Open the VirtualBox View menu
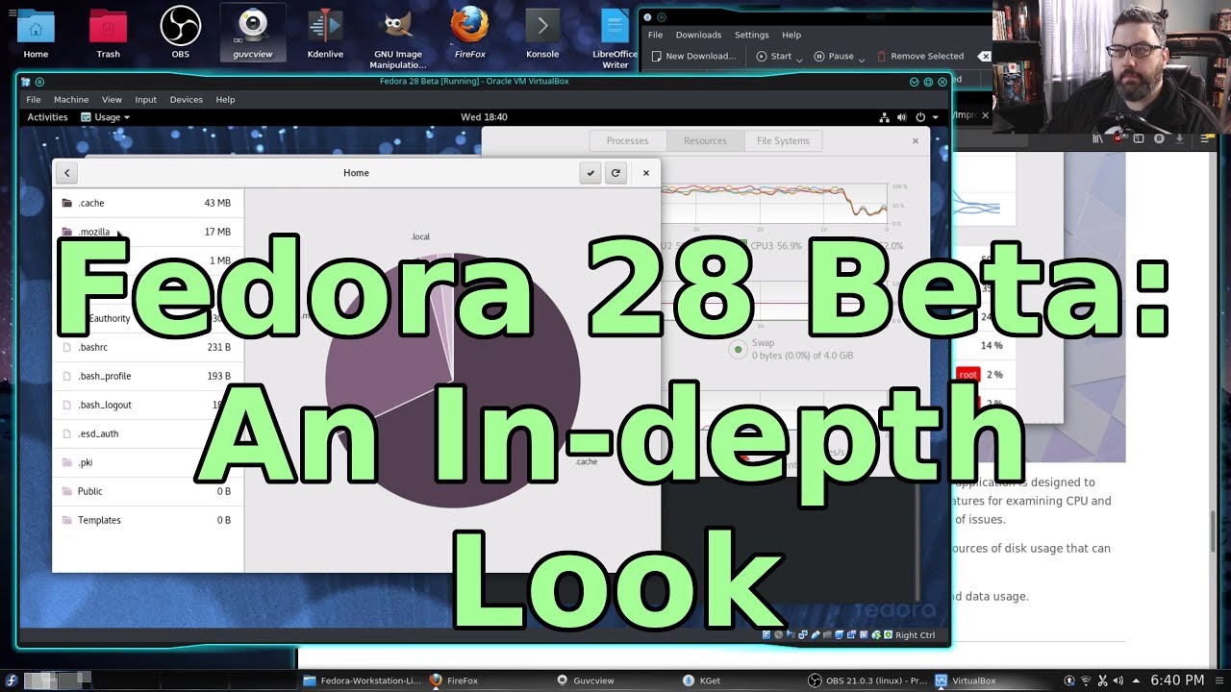 pyautogui.click(x=112, y=99)
